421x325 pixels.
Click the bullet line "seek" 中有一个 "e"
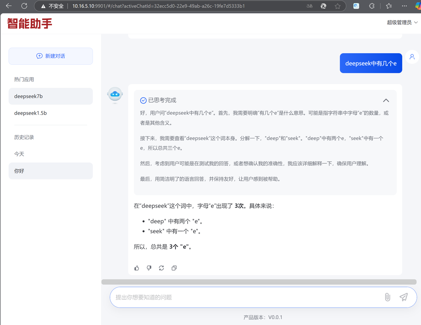tap(174, 231)
